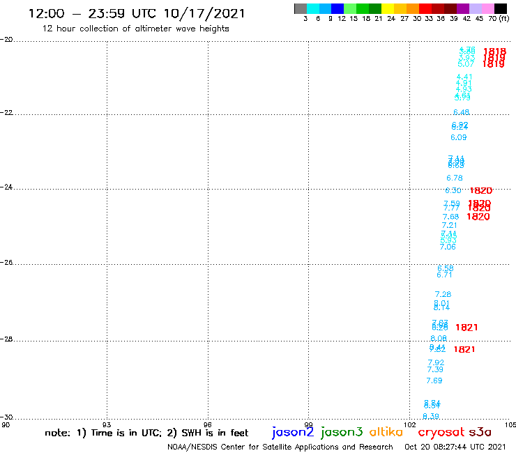
Task: Click the '99' longitude axis label
Action: [x=308, y=424]
